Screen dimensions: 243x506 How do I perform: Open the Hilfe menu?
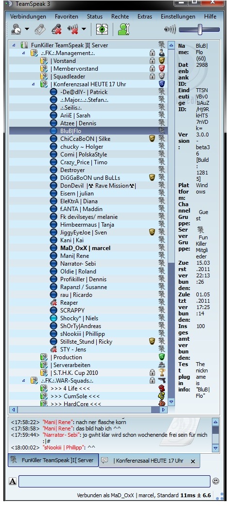210,17
